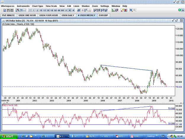Screen dimensions: 185x139
Task: Click the fourth line drawing tool icon
Action: point(106,10)
